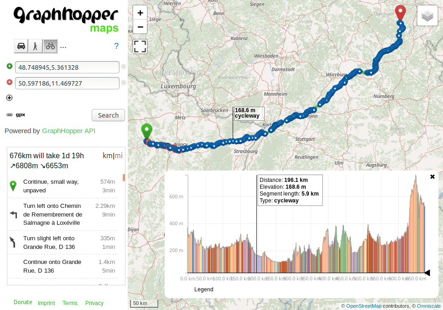Image resolution: width=443 pixels, height=310 pixels.
Task: Click the destination coordinate input field
Action: [x=67, y=83]
